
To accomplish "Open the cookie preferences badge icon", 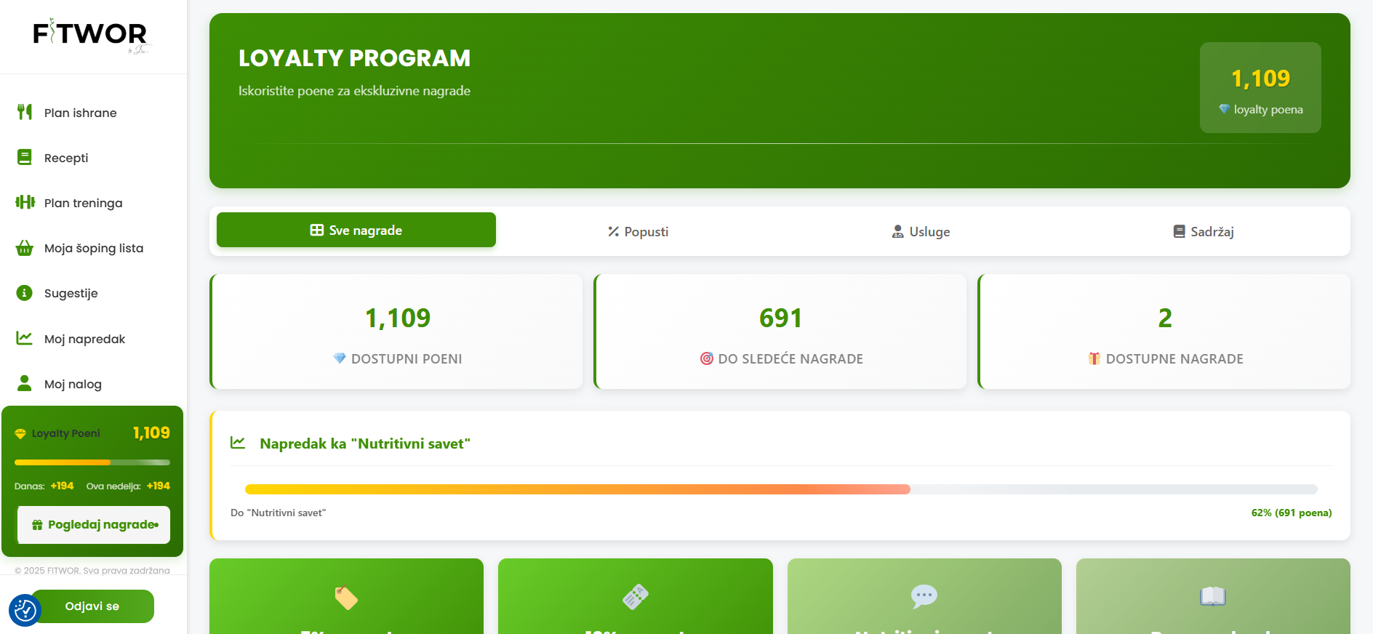I will [x=25, y=610].
